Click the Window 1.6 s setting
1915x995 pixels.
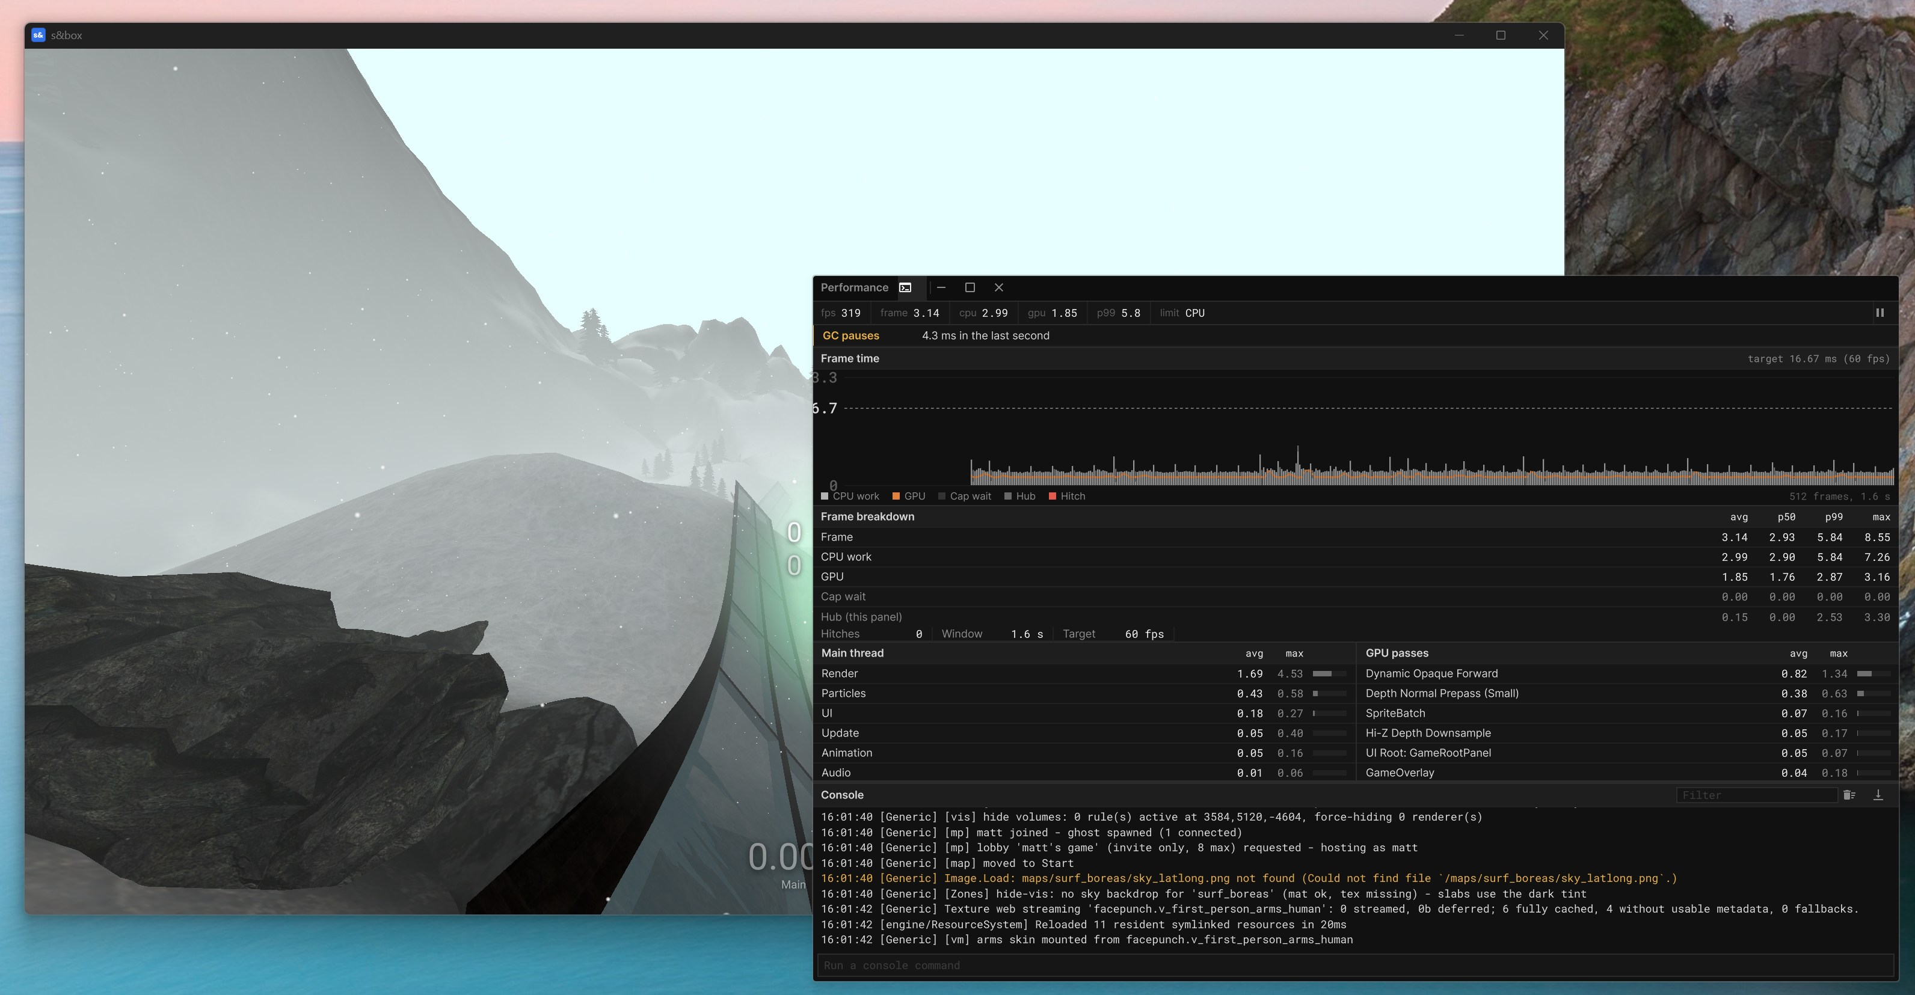coord(992,634)
